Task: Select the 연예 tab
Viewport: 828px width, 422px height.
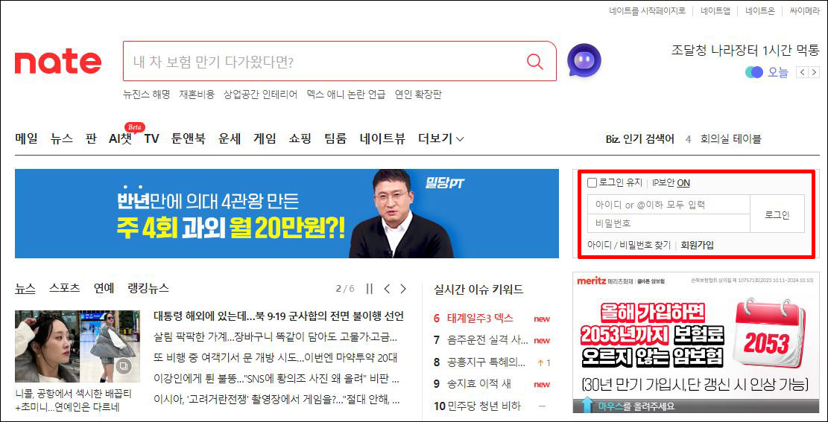Action: pyautogui.click(x=104, y=288)
